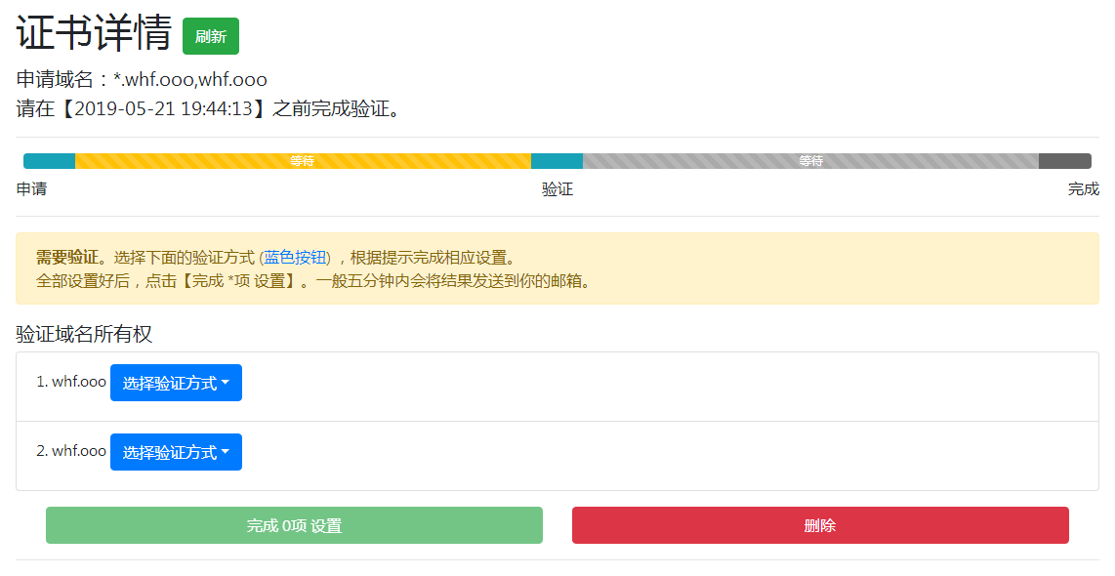Open 选择验证方式 dropdown for item 2
This screenshot has width=1115, height=576.
pyautogui.click(x=176, y=452)
